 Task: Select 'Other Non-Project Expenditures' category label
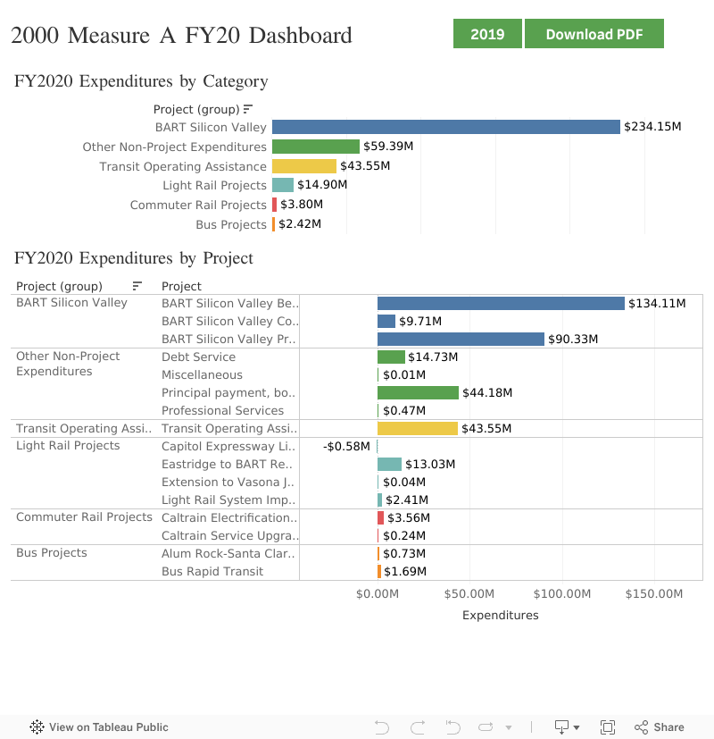[175, 147]
